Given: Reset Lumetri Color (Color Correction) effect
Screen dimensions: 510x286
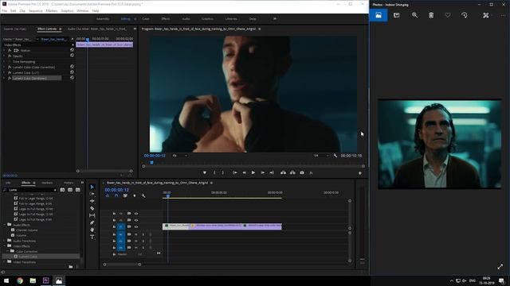Looking at the screenshot, I should [x=72, y=67].
